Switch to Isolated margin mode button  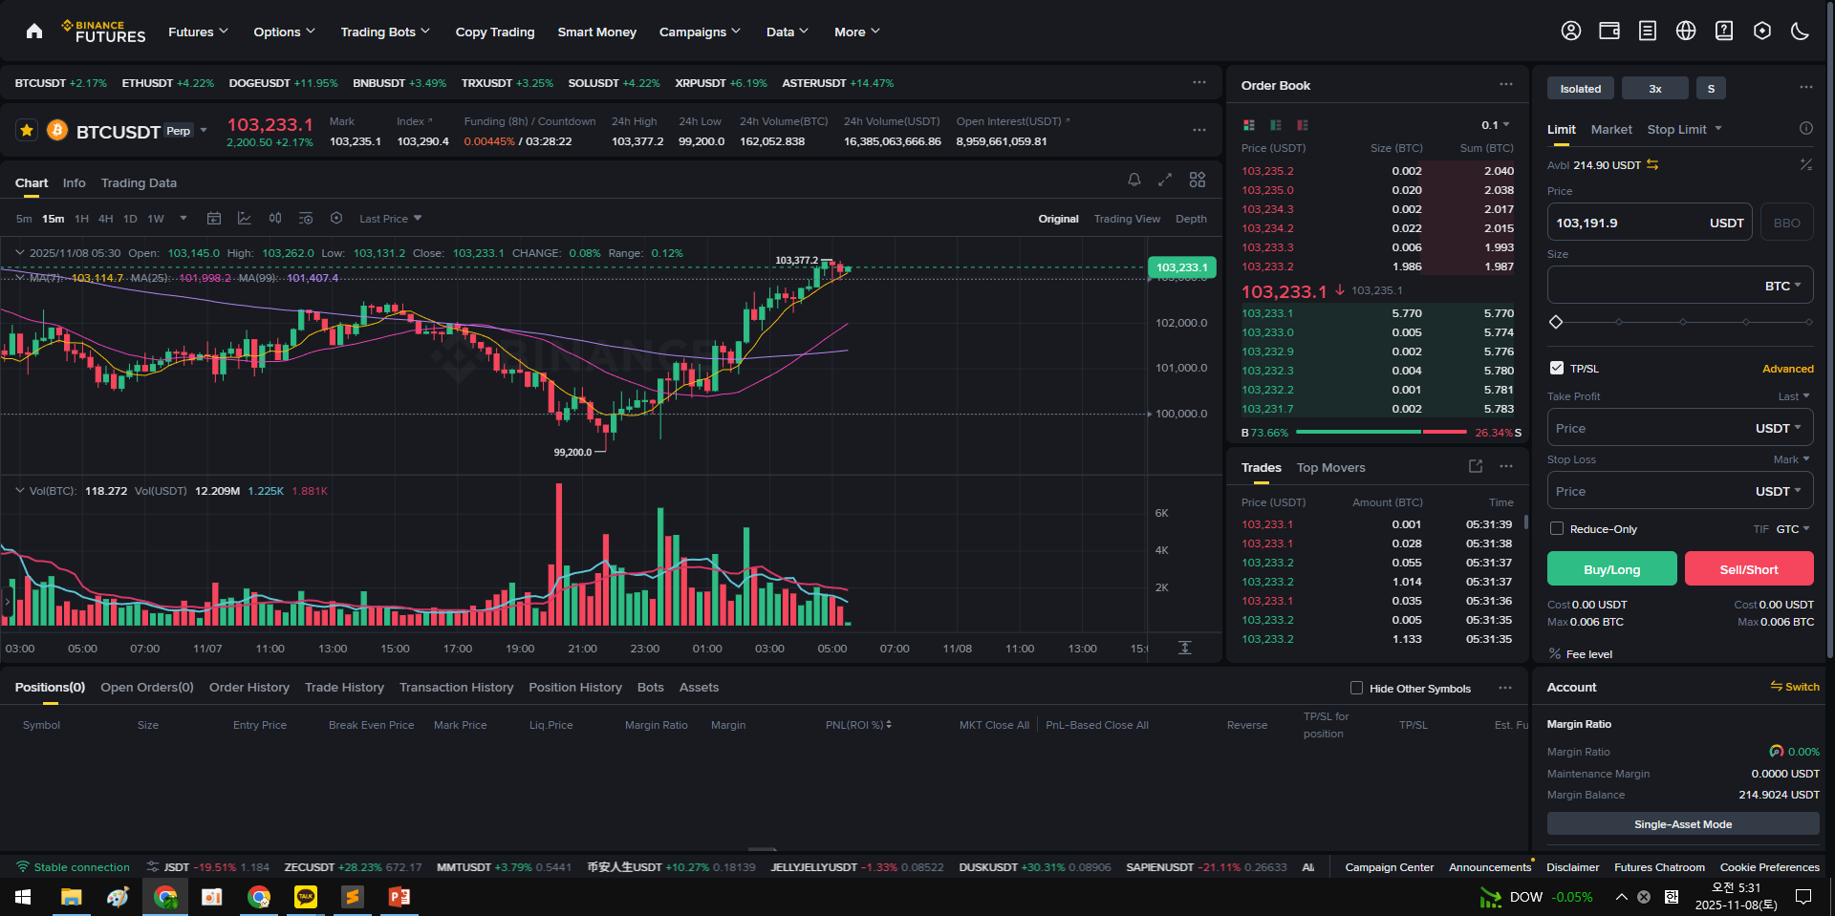(1581, 89)
